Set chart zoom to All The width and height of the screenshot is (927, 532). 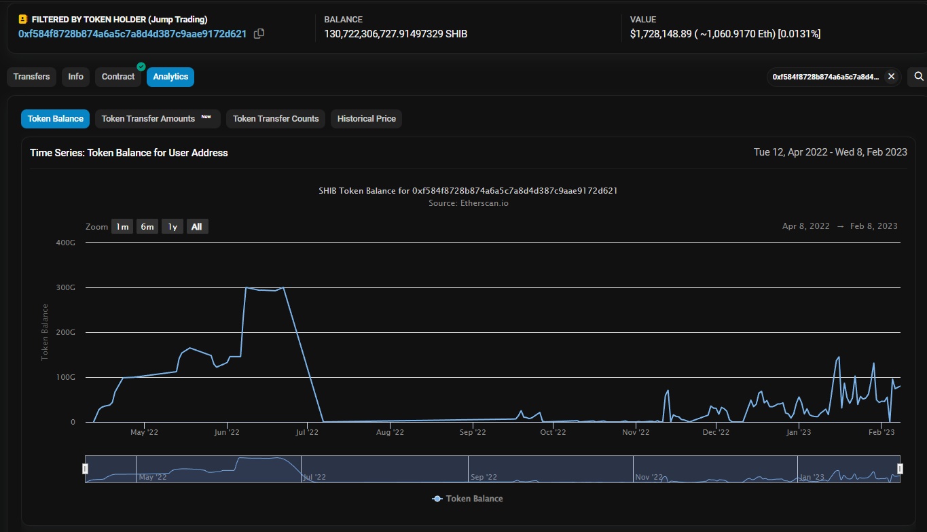click(x=197, y=227)
